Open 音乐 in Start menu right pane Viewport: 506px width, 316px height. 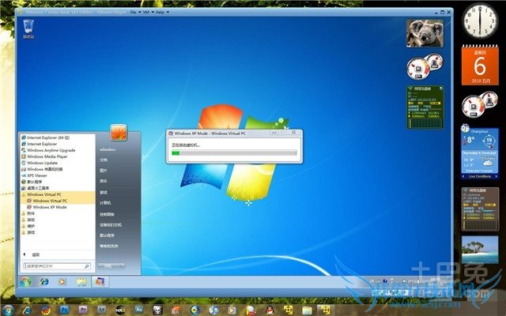click(104, 181)
